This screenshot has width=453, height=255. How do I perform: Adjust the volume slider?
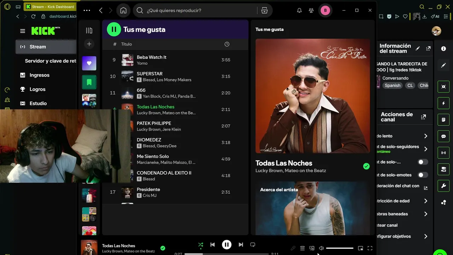coord(340,248)
